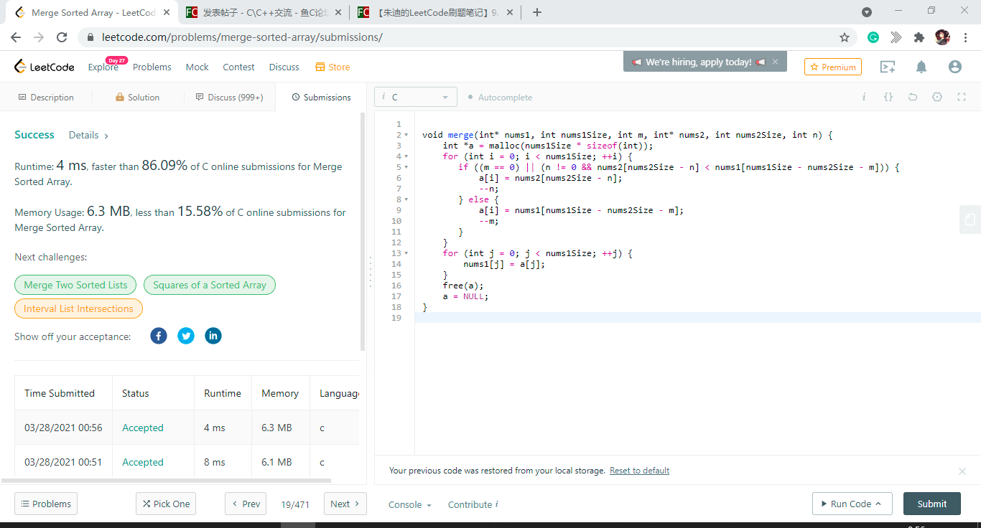Submit the solution
The image size is (981, 528).
point(931,504)
